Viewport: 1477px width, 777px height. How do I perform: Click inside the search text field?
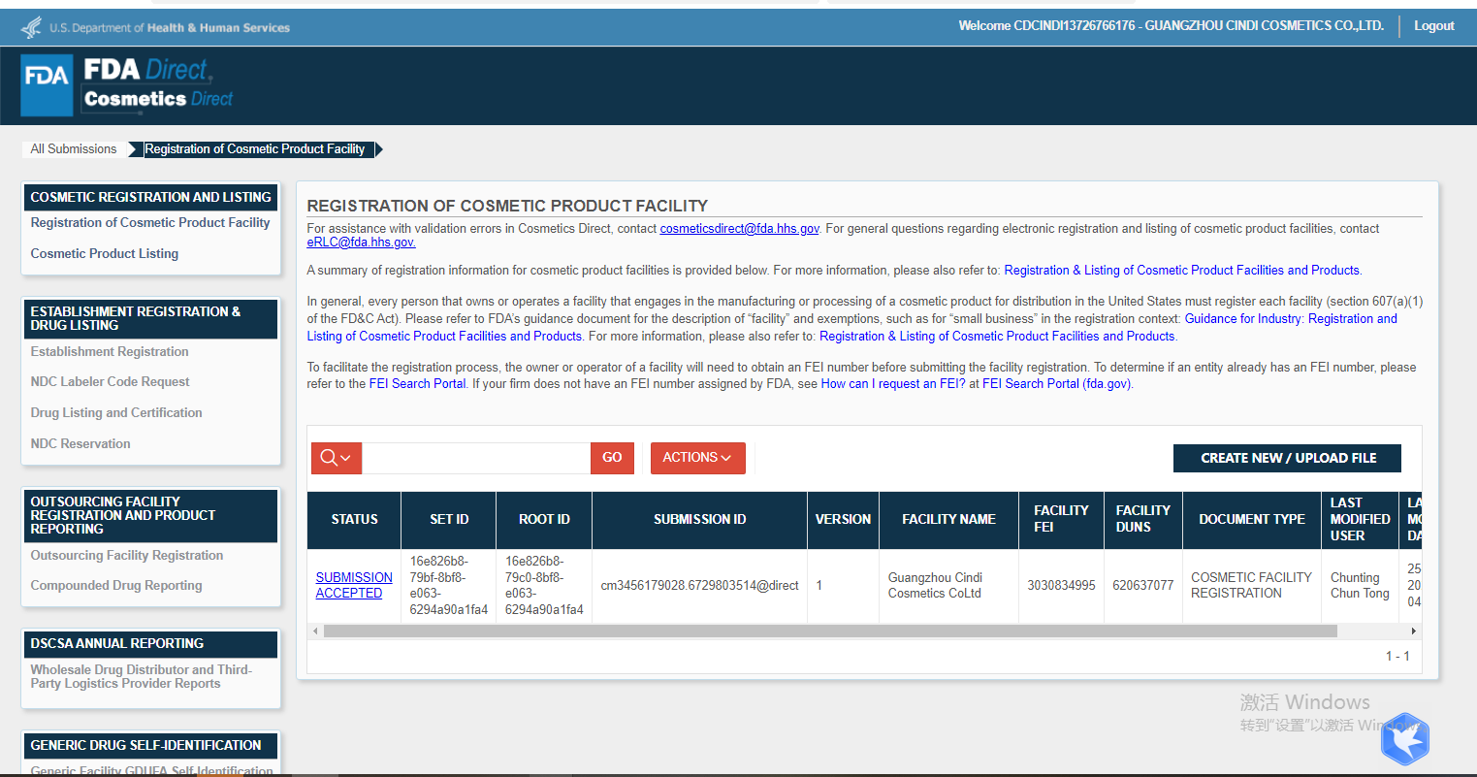click(x=475, y=458)
